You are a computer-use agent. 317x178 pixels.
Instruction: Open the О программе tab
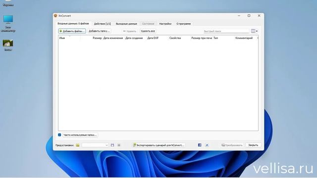point(184,24)
